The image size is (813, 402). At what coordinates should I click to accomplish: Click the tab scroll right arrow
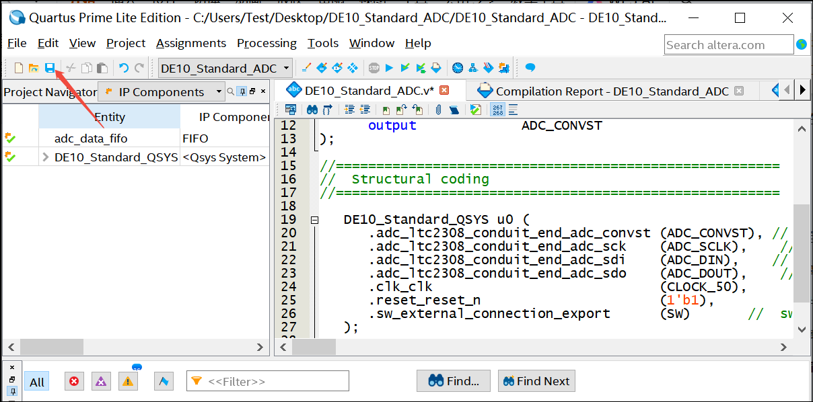click(x=802, y=89)
